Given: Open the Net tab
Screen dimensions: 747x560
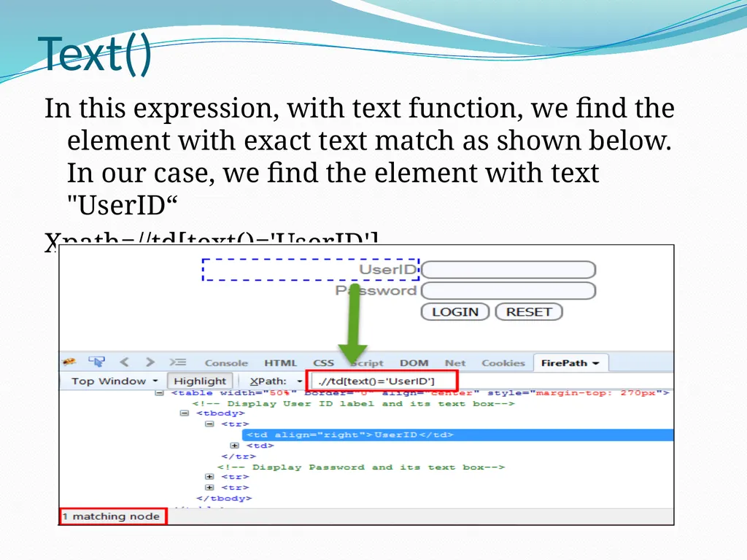Looking at the screenshot, I should point(455,363).
